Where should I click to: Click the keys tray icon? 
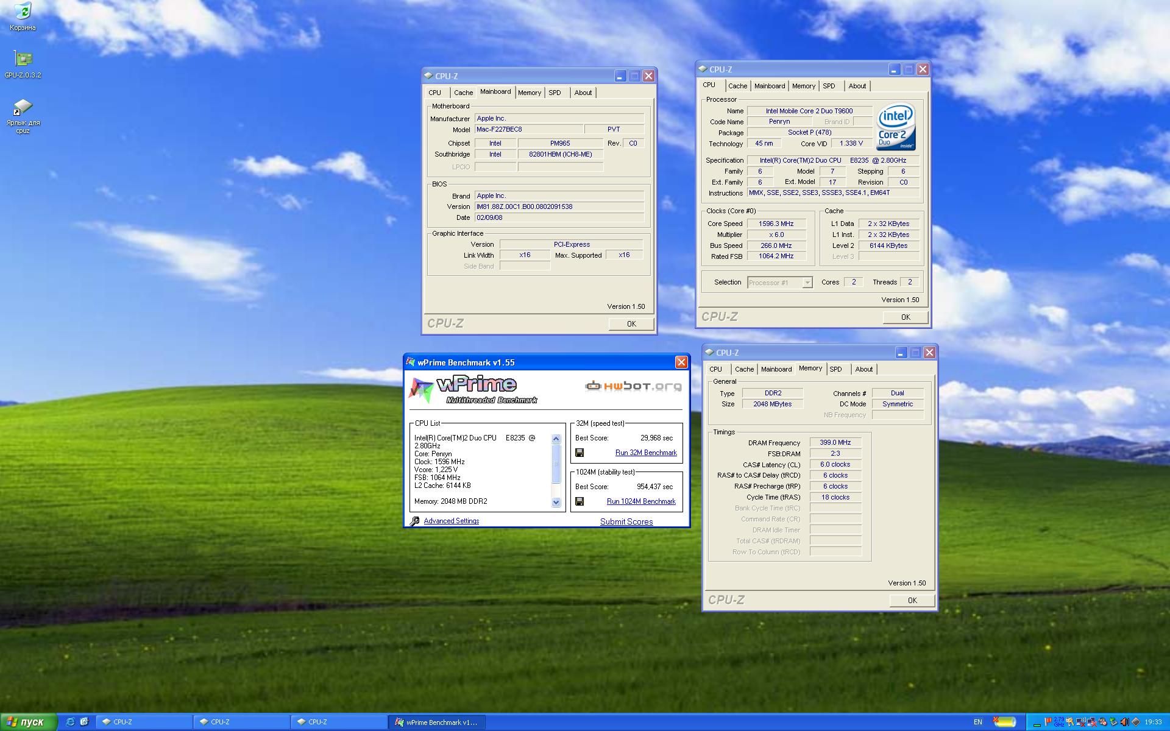[x=1070, y=722]
